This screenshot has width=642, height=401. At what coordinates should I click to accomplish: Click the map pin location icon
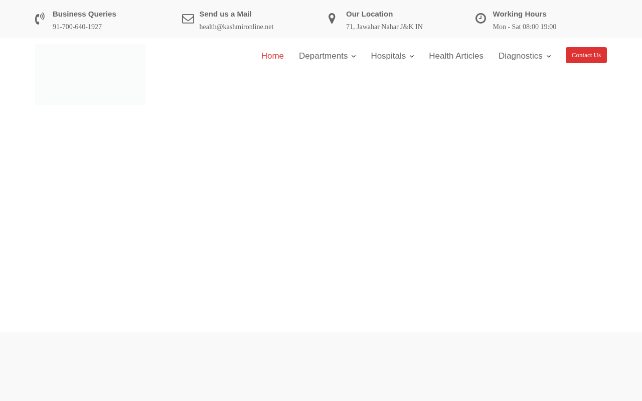tap(332, 19)
